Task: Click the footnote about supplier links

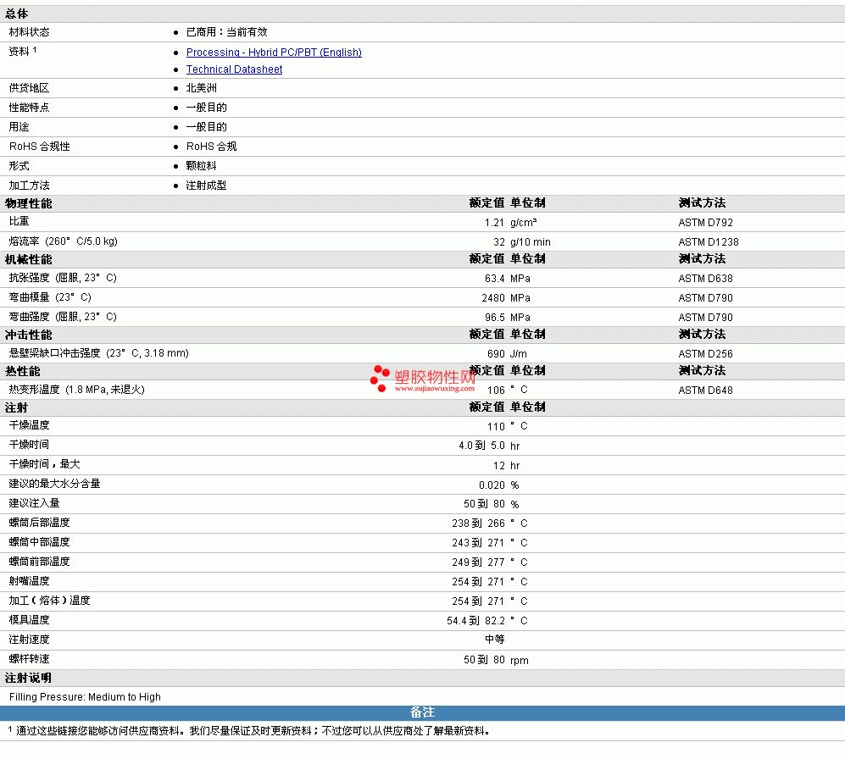Action: click(x=249, y=731)
